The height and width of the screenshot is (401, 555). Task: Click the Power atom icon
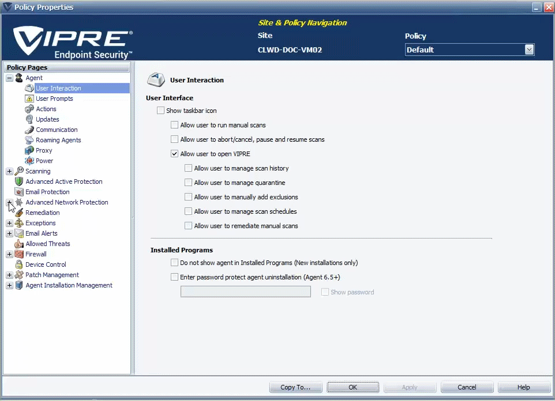click(x=29, y=161)
